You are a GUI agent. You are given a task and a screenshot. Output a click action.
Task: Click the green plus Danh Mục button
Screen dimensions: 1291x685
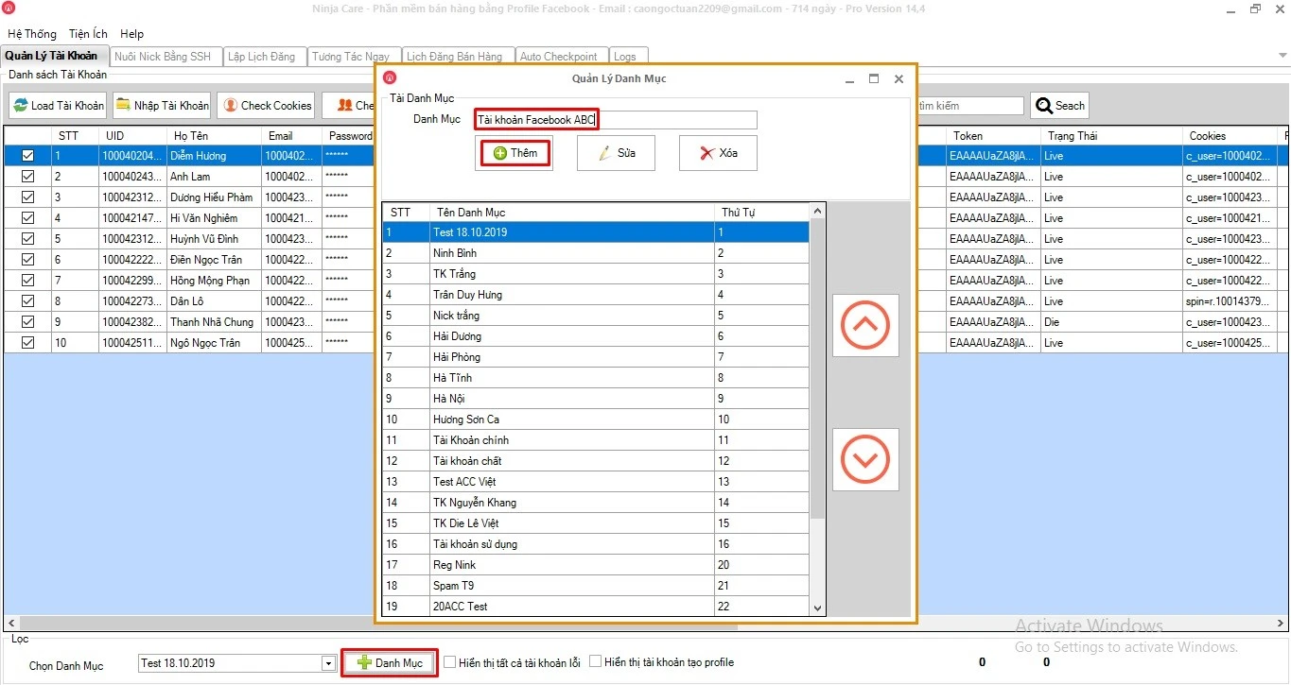coord(390,663)
